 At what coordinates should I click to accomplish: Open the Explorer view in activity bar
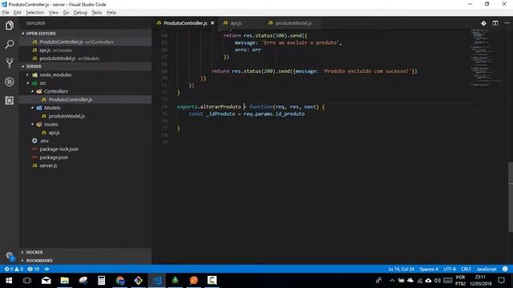point(9,26)
